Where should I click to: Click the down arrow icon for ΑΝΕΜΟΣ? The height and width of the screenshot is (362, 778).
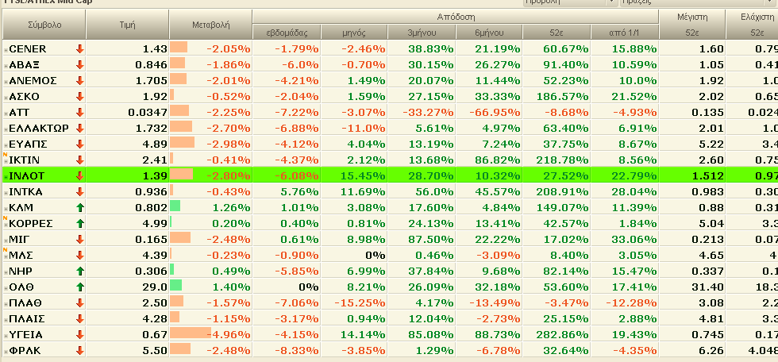80,80
